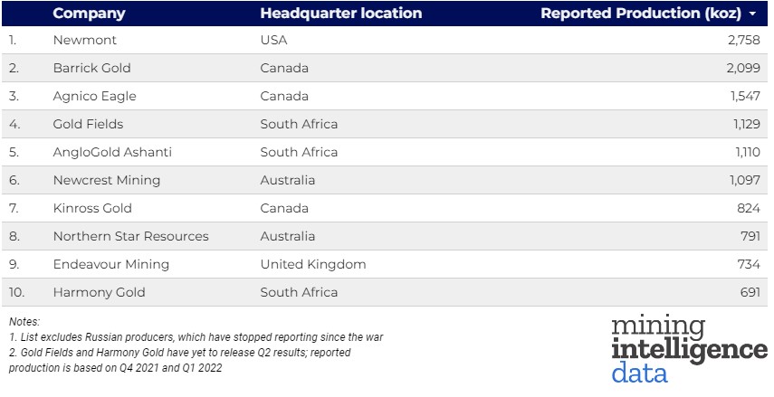Viewport: 774px width, 397px height.
Task: Select the Barrick Gold cell
Action: coord(92,69)
